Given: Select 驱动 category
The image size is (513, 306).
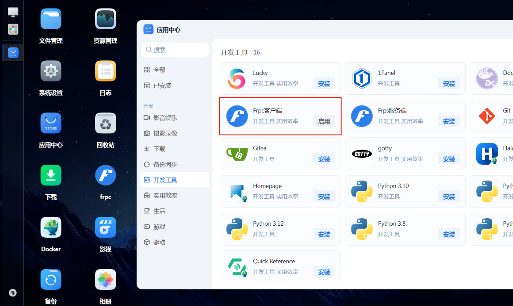Looking at the screenshot, I should [x=174, y=242].
